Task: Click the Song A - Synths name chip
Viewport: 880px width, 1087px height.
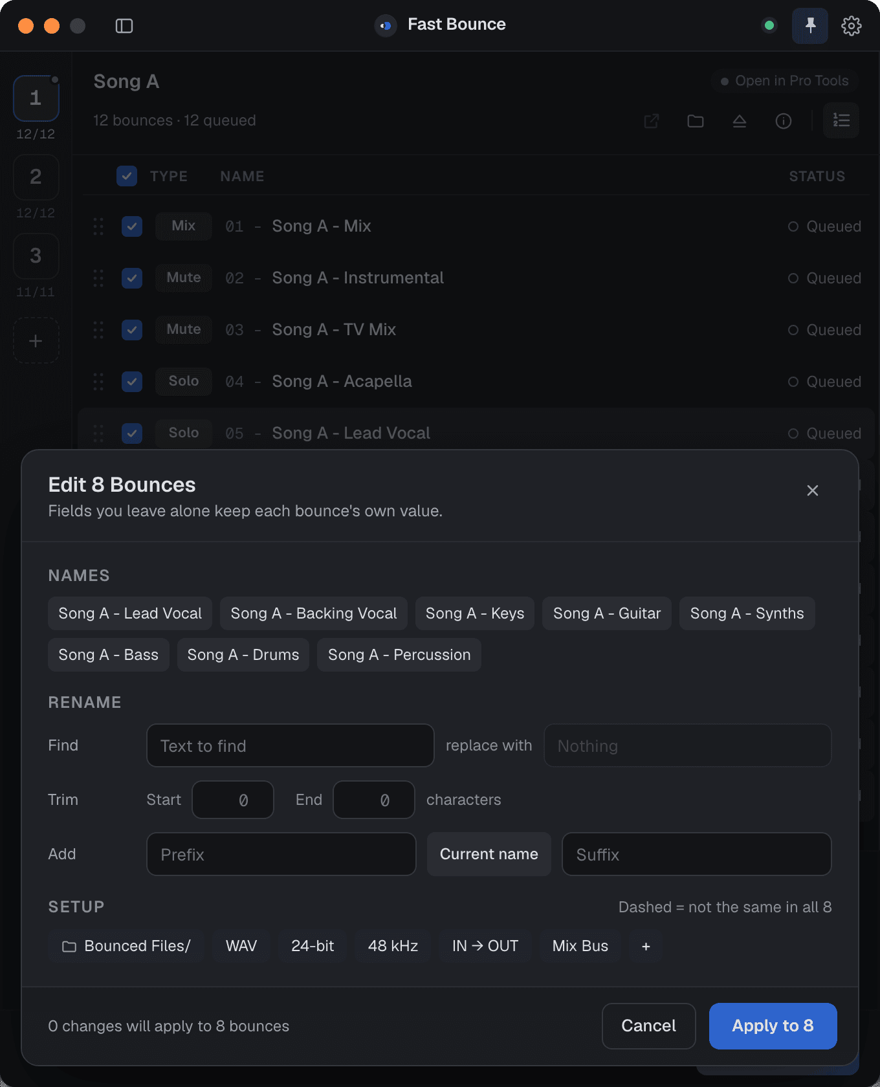Action: (747, 613)
